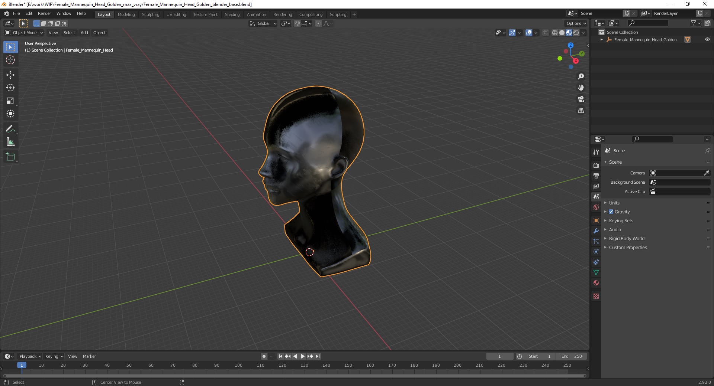This screenshot has height=386, width=714.
Task: Jump to the animation start frame
Action: [280, 356]
